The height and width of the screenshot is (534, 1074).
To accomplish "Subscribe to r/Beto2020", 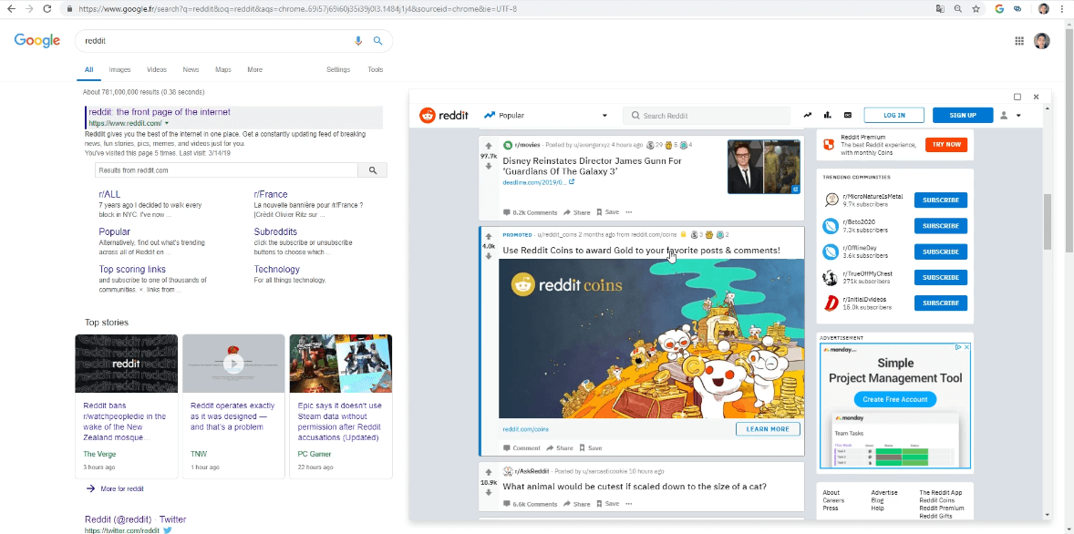I will (941, 226).
